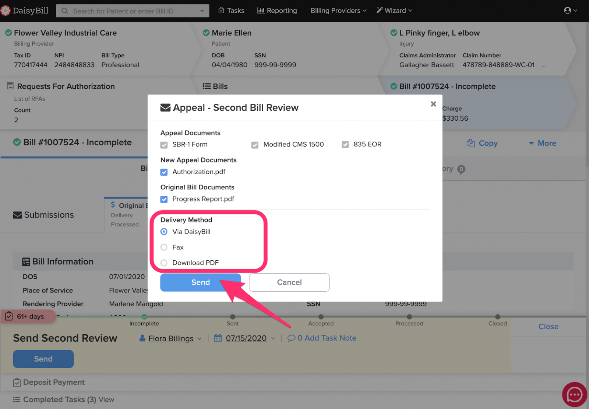The height and width of the screenshot is (409, 589).
Task: Open the Submissions tab
Action: coord(43,215)
